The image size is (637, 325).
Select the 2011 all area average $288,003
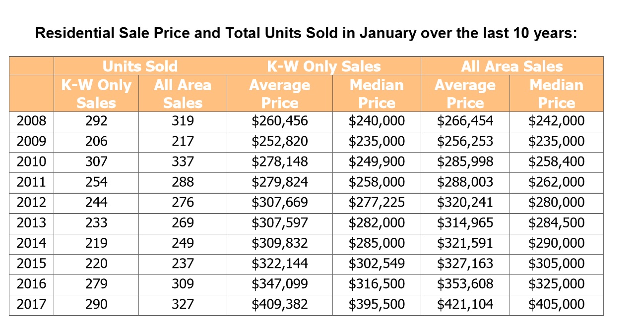click(465, 182)
